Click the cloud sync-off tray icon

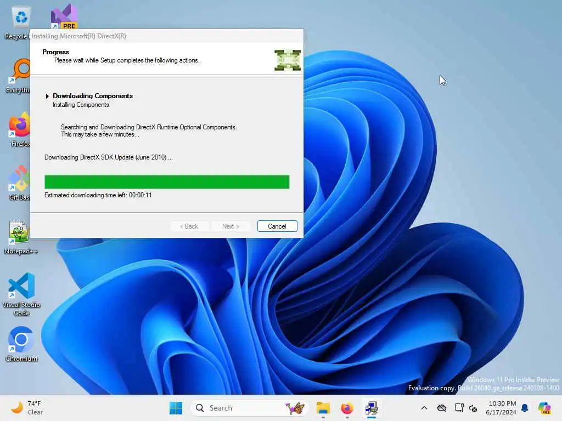click(442, 408)
